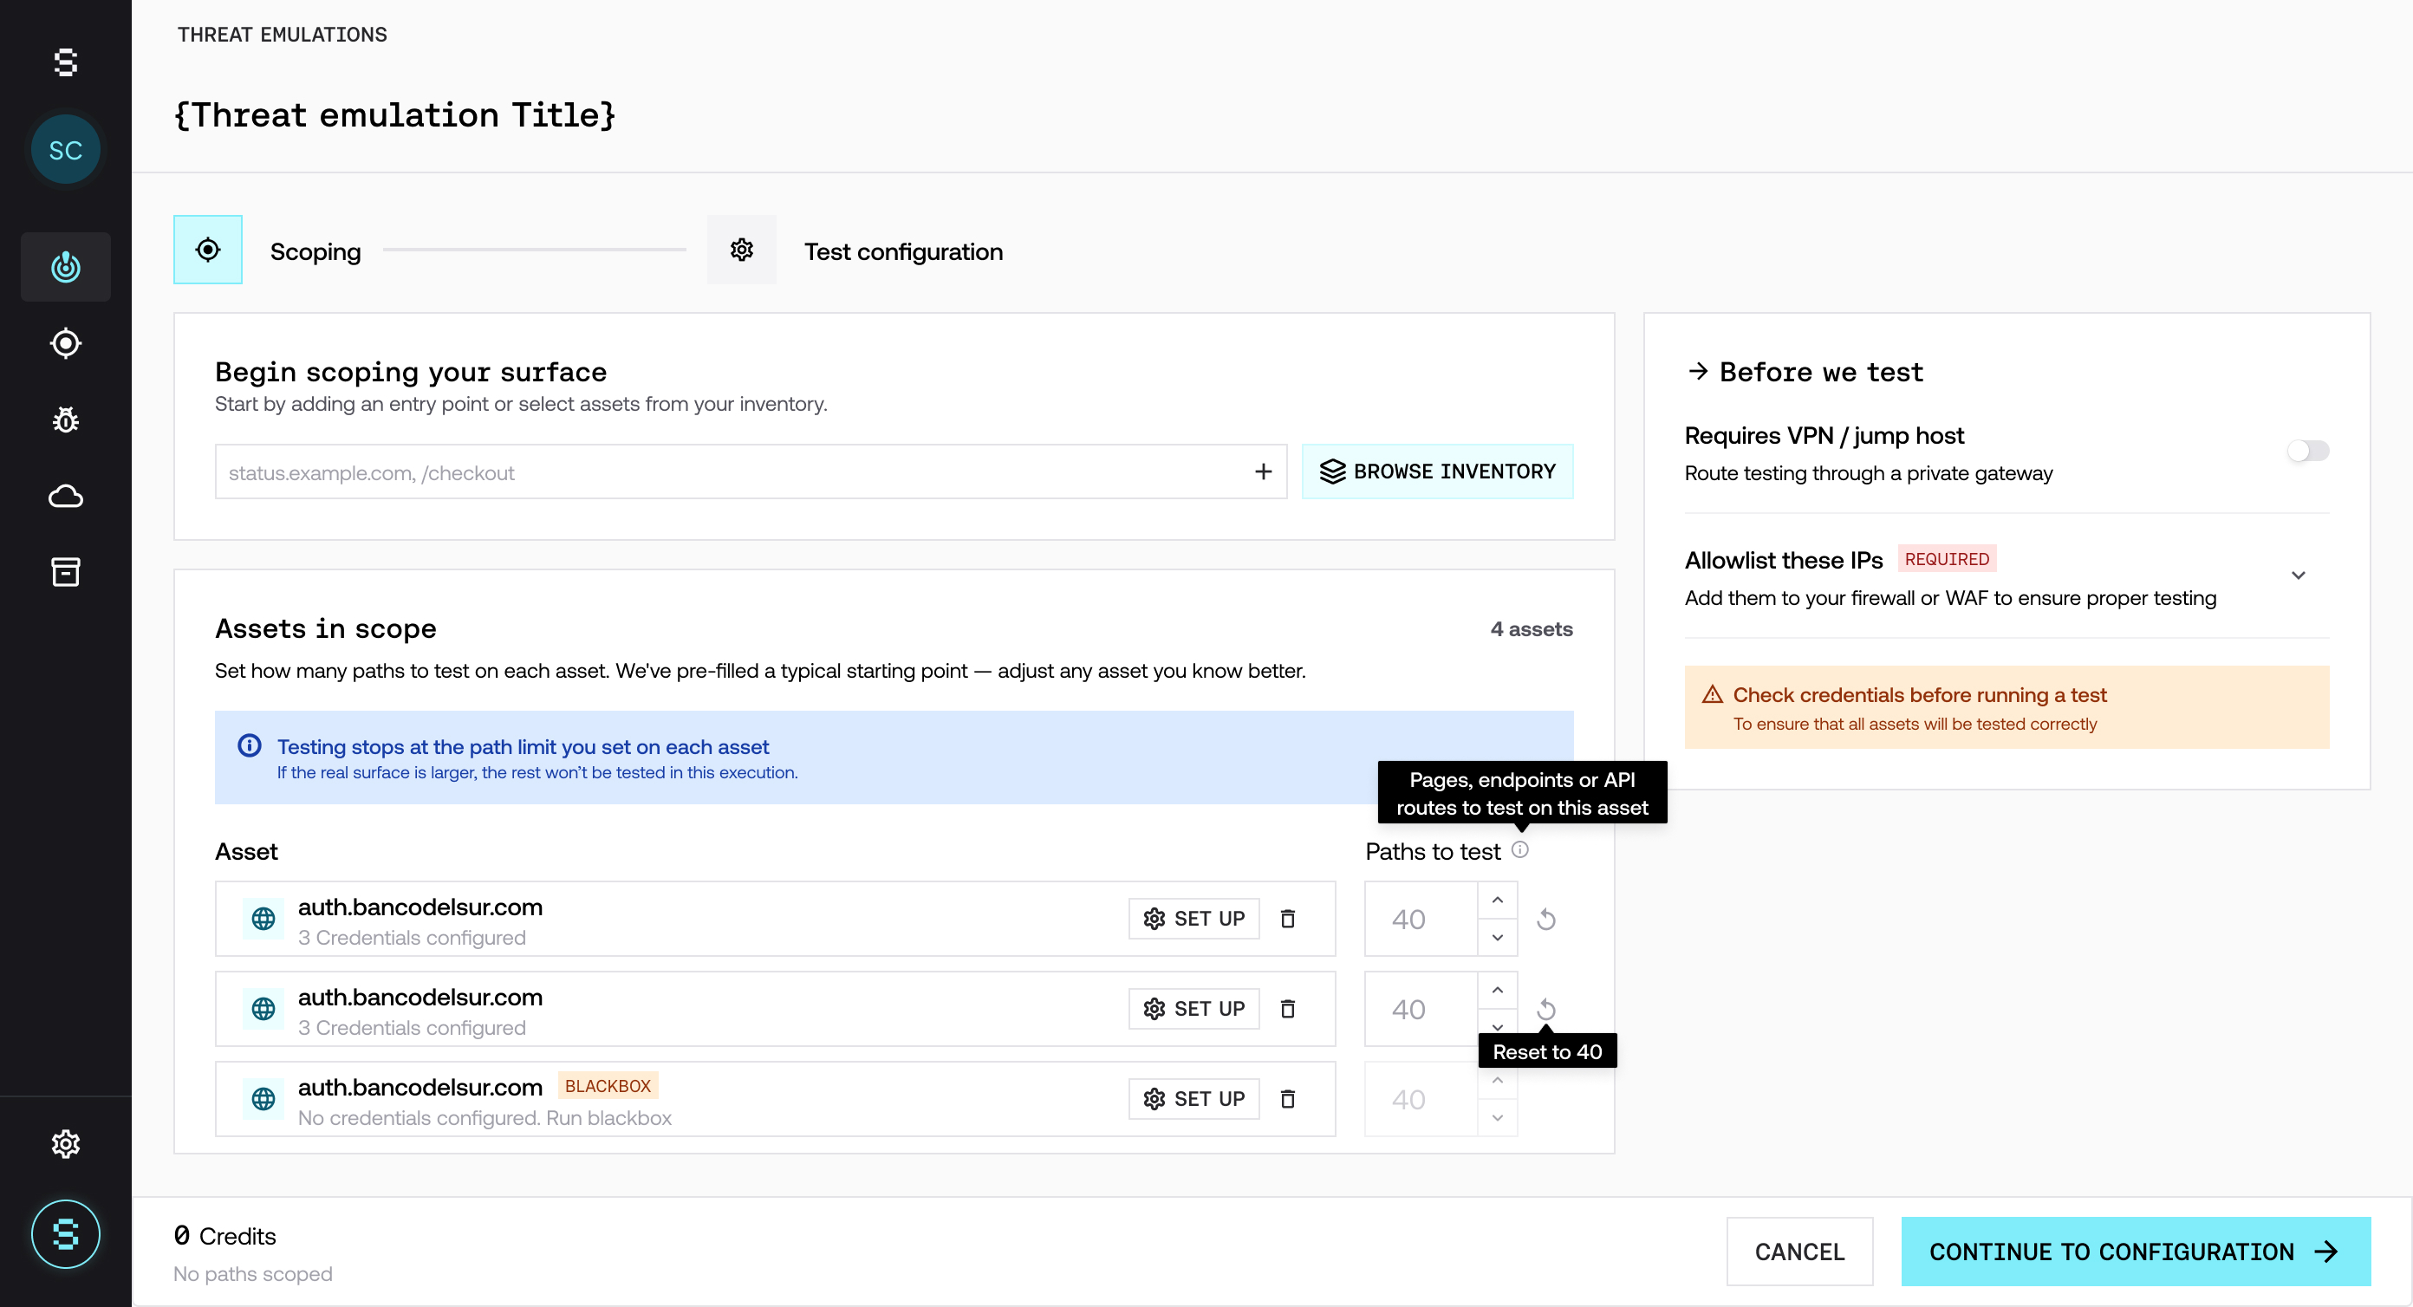2413x1307 pixels.
Task: Open the settings gear in sidebar
Action: 66,1143
